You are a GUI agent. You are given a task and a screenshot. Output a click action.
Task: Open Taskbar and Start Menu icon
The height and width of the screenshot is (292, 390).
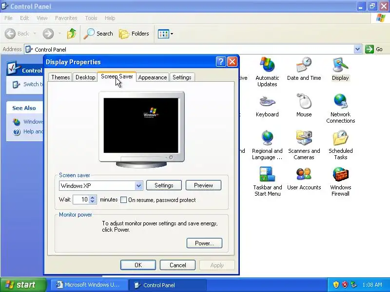pos(267,182)
